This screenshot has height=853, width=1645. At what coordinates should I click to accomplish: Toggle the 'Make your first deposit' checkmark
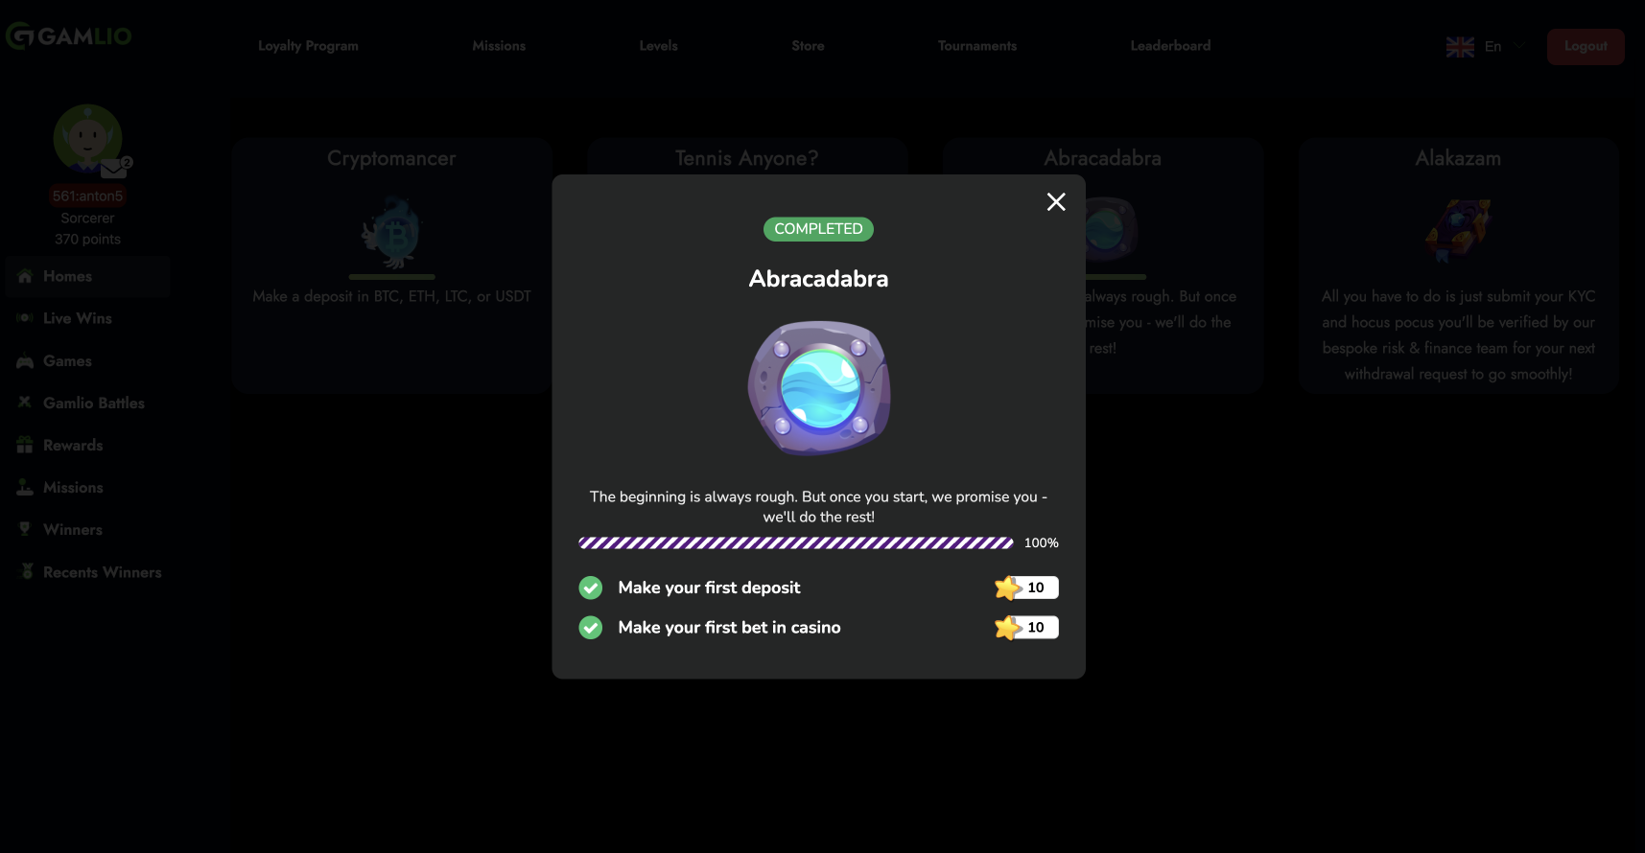coord(591,588)
